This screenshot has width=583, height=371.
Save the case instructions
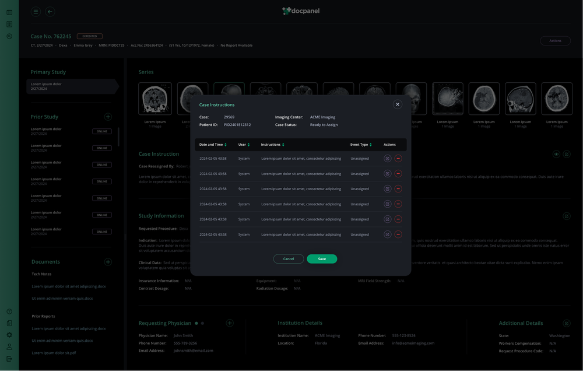pos(322,258)
